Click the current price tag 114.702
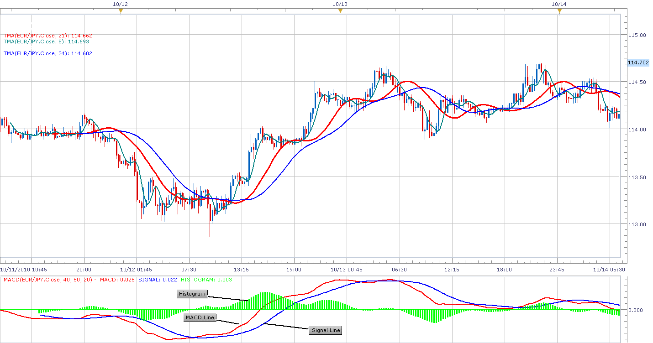Viewport: 653px width, 343px height. point(638,62)
